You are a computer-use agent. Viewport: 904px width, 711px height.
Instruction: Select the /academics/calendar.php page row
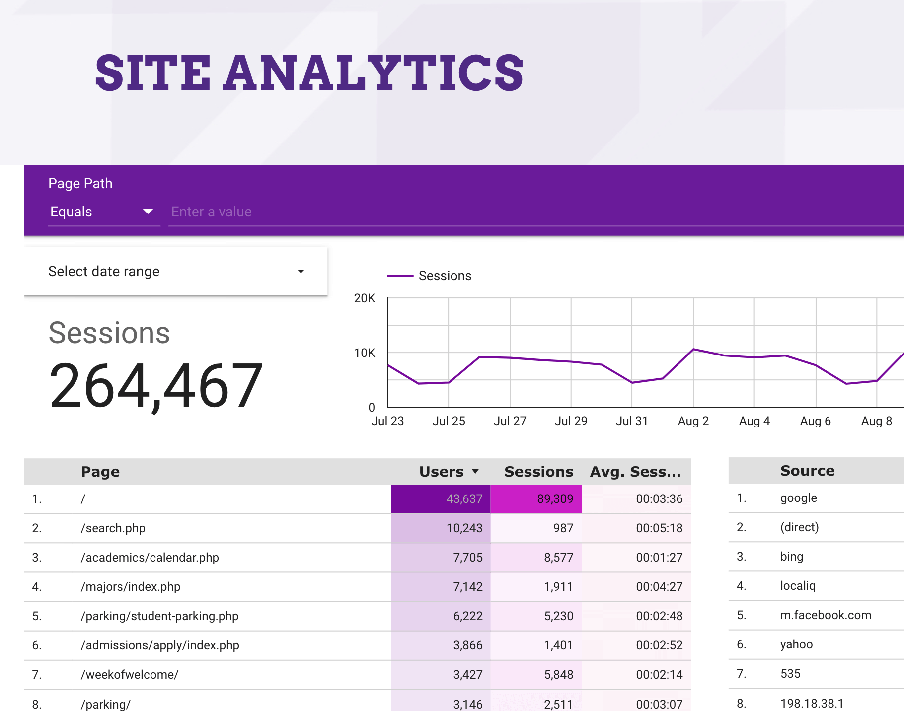[150, 557]
